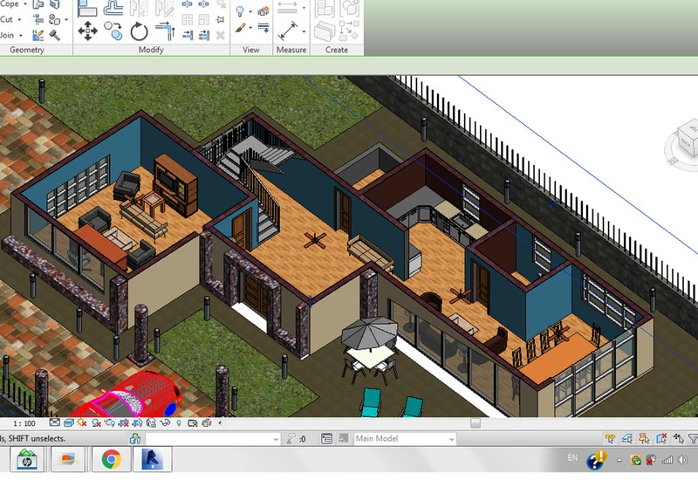Viewport: 698px width, 494px height.
Task: Click the 1 : 100 view scale
Action: coord(24,423)
